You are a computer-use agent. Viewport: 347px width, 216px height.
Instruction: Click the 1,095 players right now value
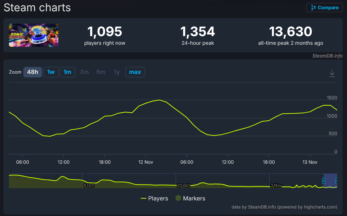click(105, 31)
